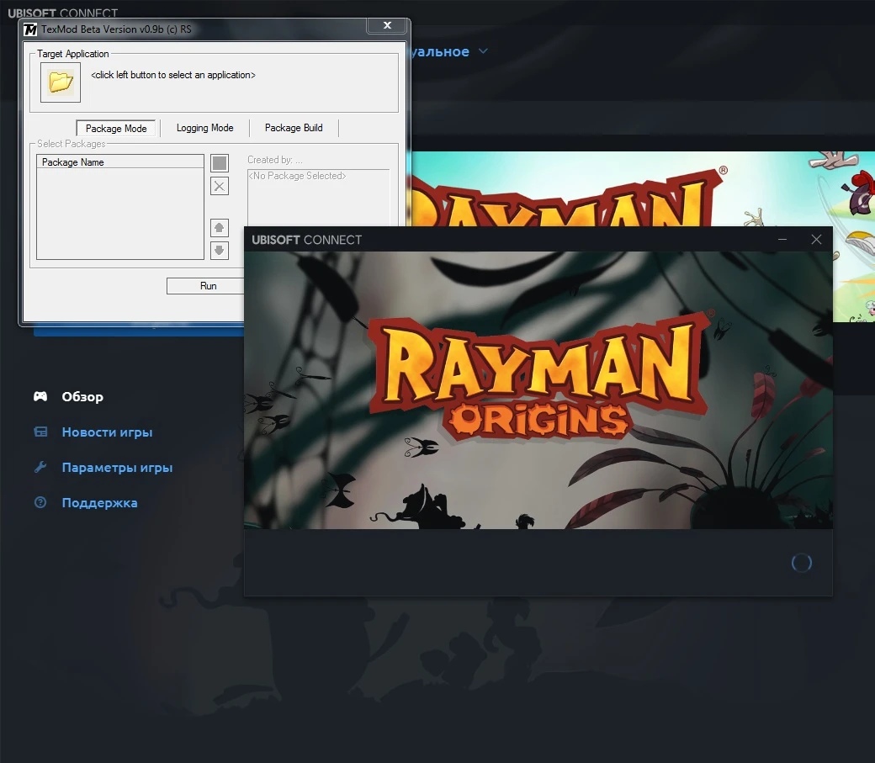Click the wrench icon for Параметры игры
This screenshot has height=763, width=875.
(x=40, y=467)
